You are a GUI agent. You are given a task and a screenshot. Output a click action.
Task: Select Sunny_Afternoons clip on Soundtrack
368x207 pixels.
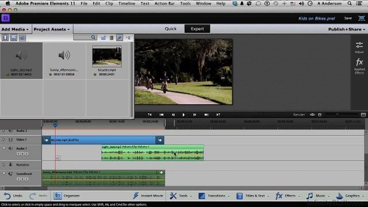coord(103,178)
